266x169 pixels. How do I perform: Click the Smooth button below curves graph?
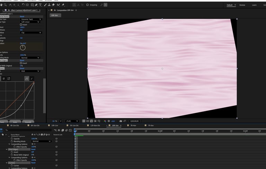[28, 122]
